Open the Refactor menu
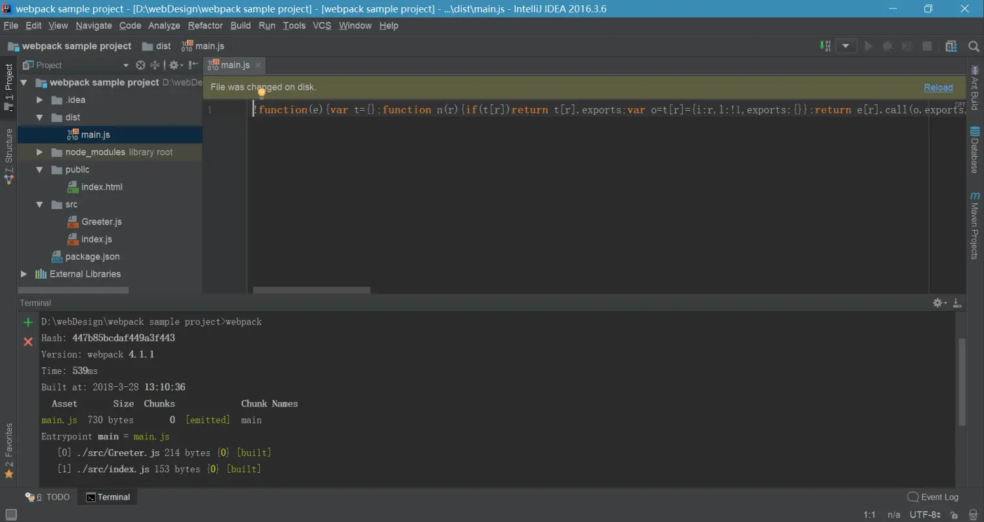This screenshot has height=522, width=984. click(x=205, y=26)
